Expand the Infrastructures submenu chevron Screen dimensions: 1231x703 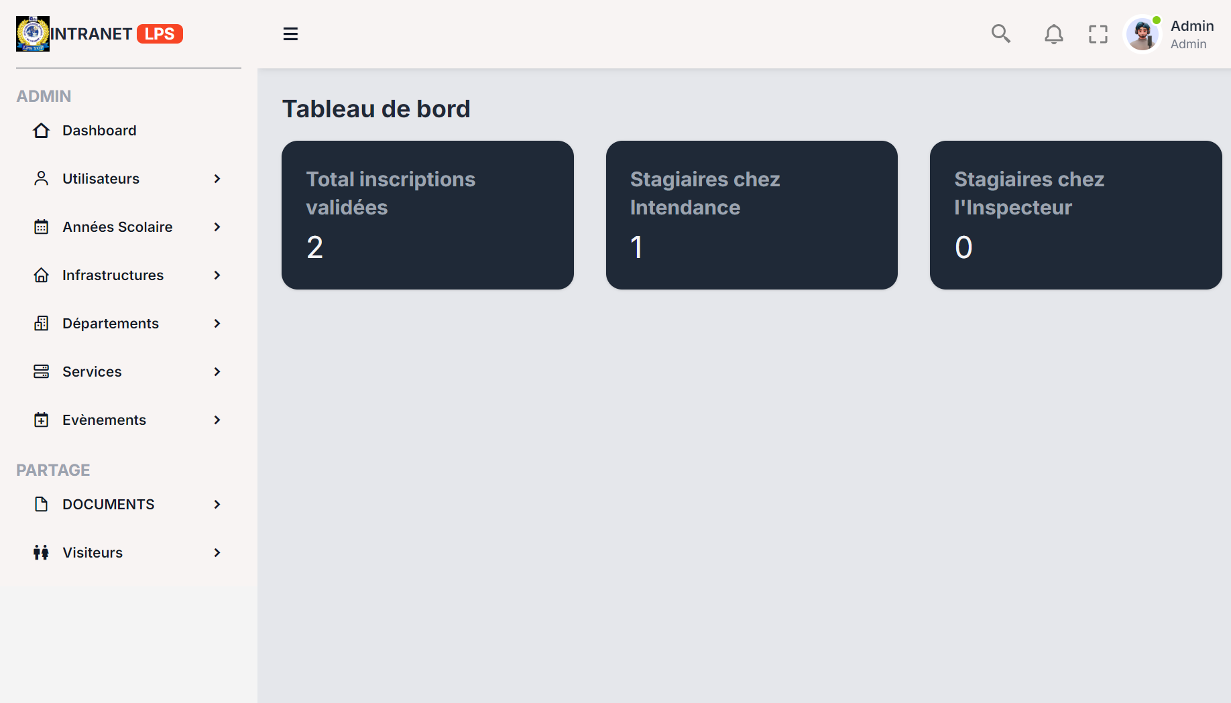tap(217, 275)
